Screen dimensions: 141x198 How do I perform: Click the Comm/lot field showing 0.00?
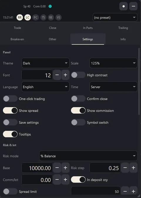[x=37, y=180]
